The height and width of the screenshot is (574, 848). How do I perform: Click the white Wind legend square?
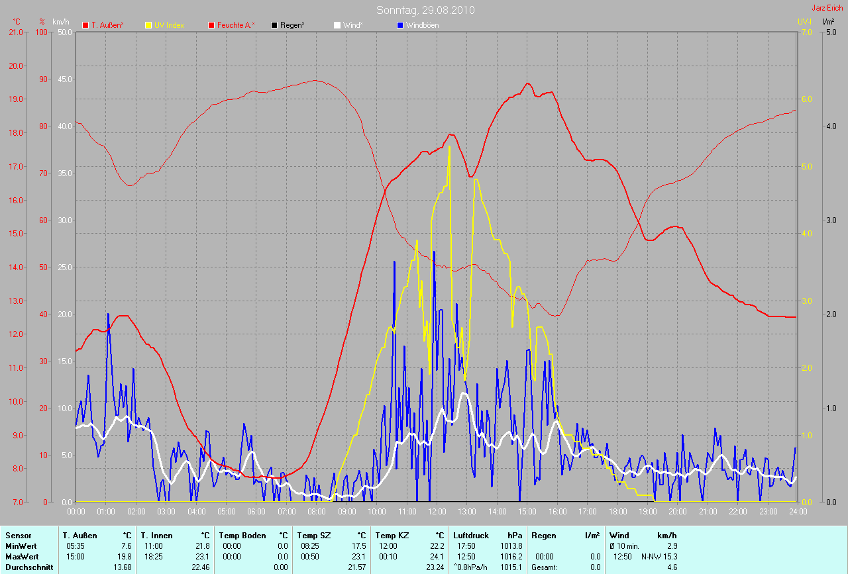(x=337, y=25)
